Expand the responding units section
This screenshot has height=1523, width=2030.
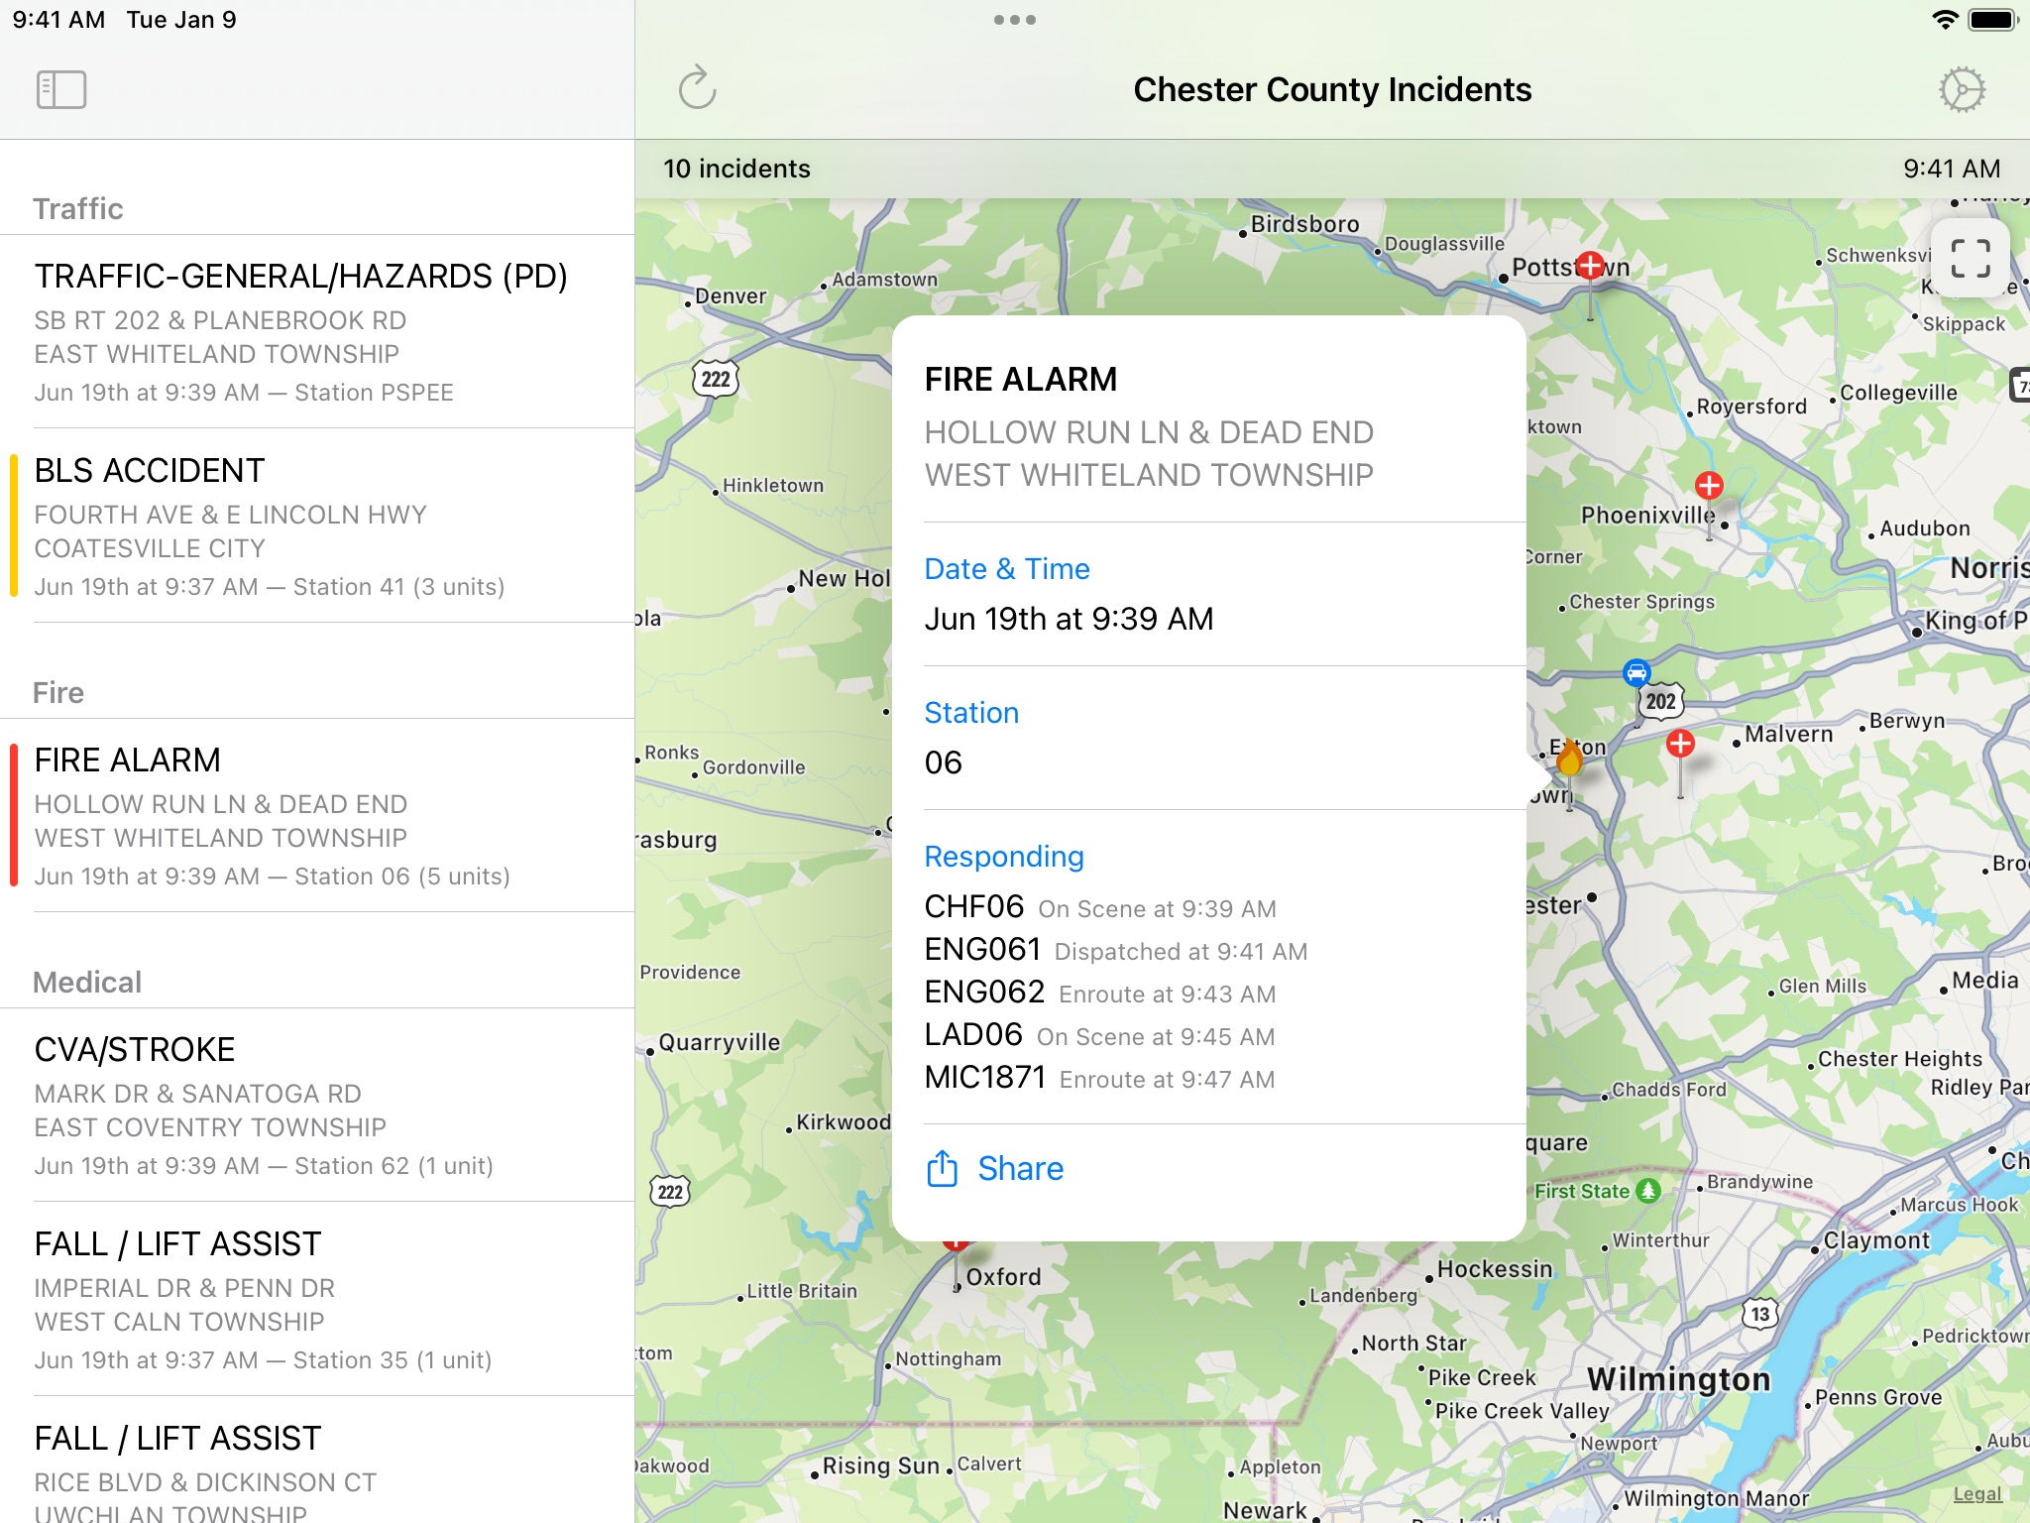click(x=1004, y=856)
